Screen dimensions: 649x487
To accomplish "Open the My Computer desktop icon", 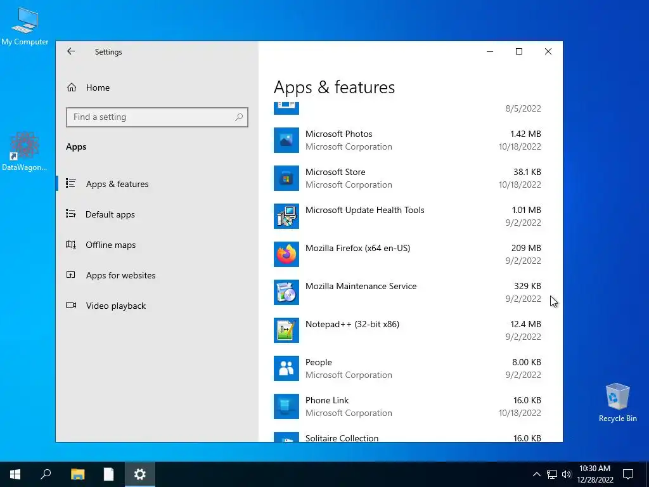I will (x=25, y=26).
